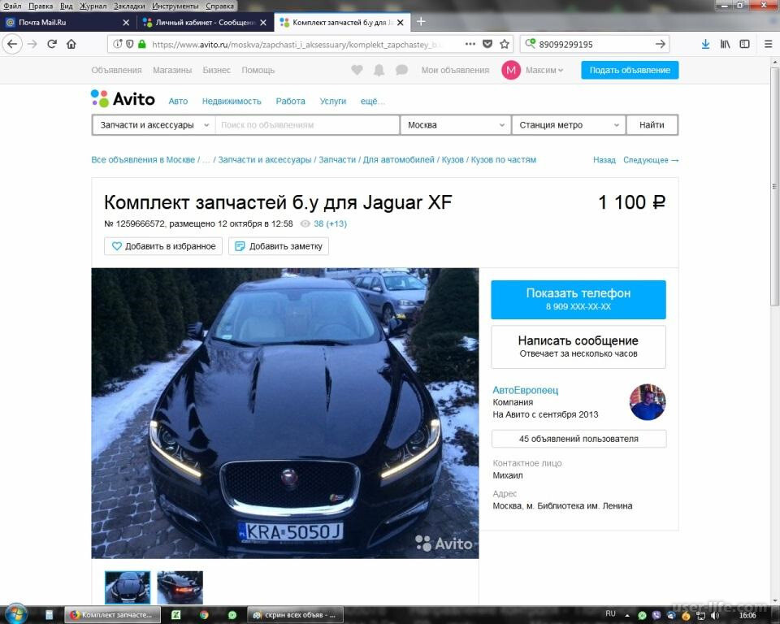Screen dimensions: 780x624
Task: Switch to the 'Почта Mail.Ru' tab
Action: [x=63, y=22]
